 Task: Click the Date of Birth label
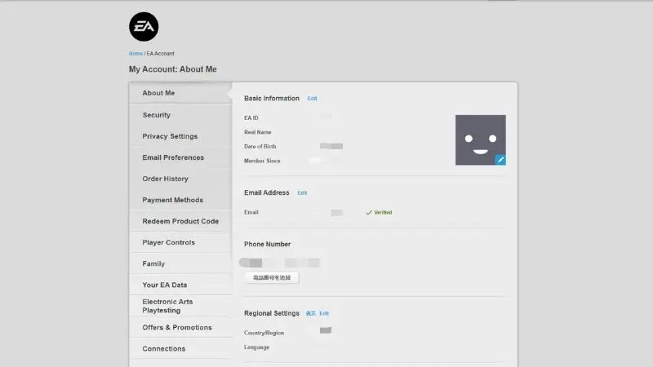(x=260, y=147)
